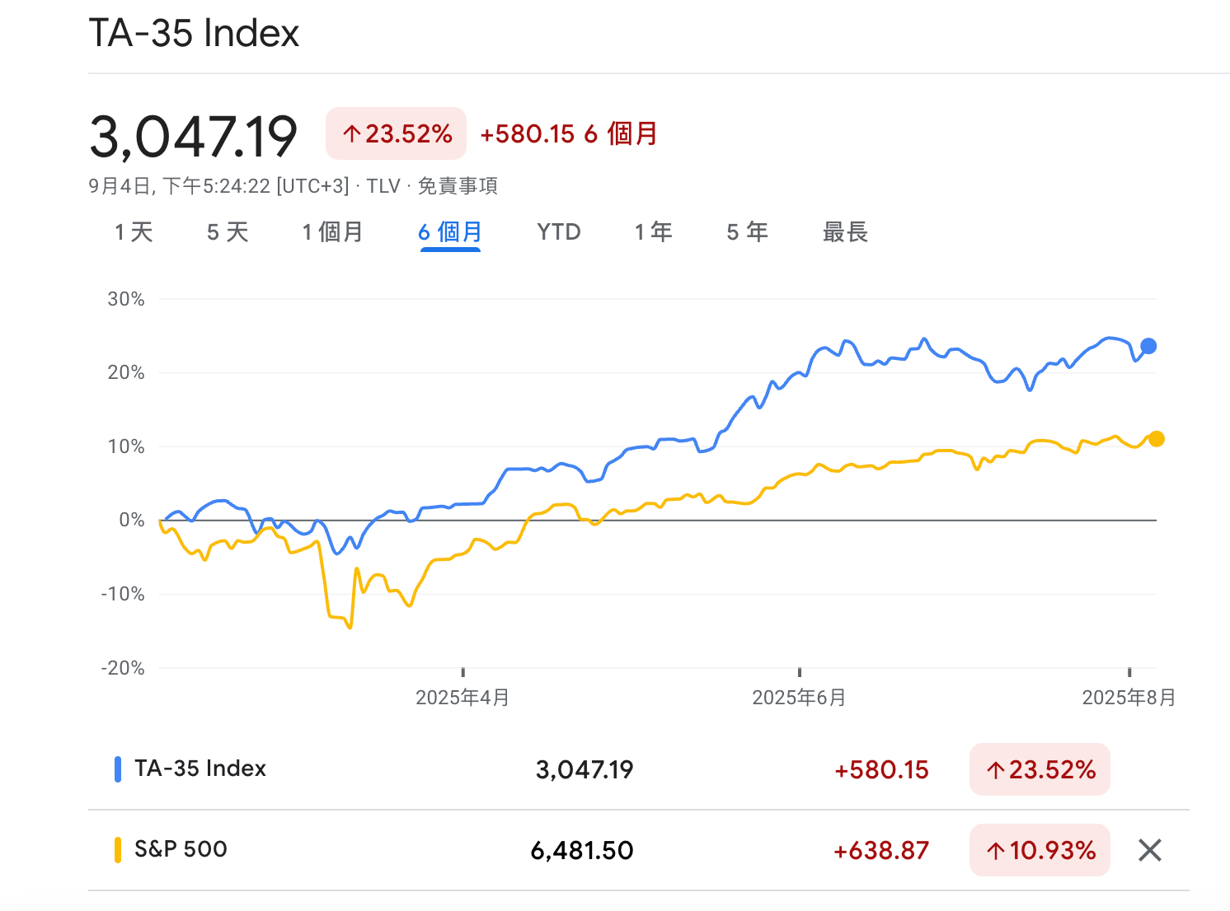Viewport: 1230px width, 911px height.
Task: Click the yellow endpoint dot on the chart
Action: click(x=1157, y=439)
